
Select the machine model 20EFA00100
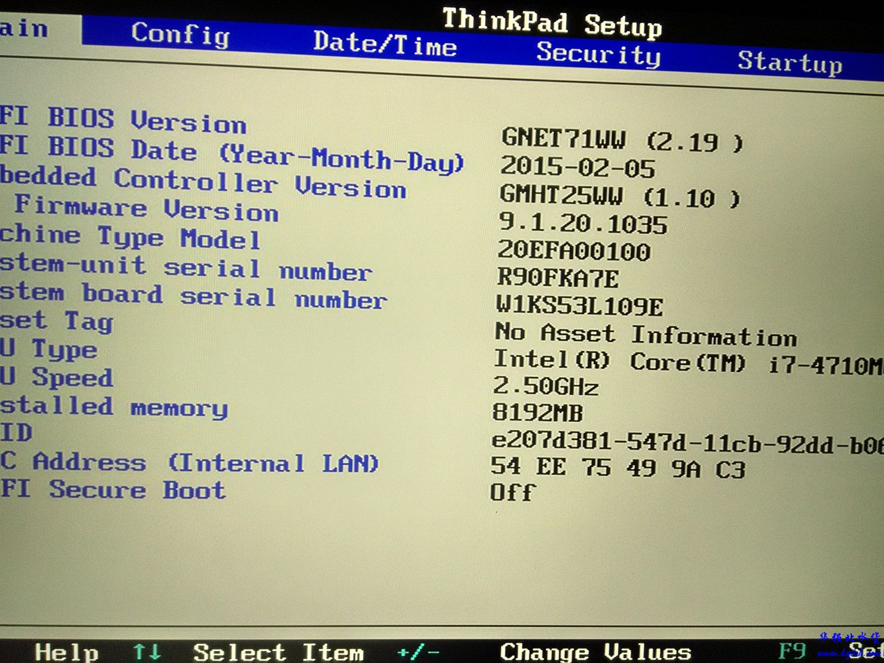point(573,250)
